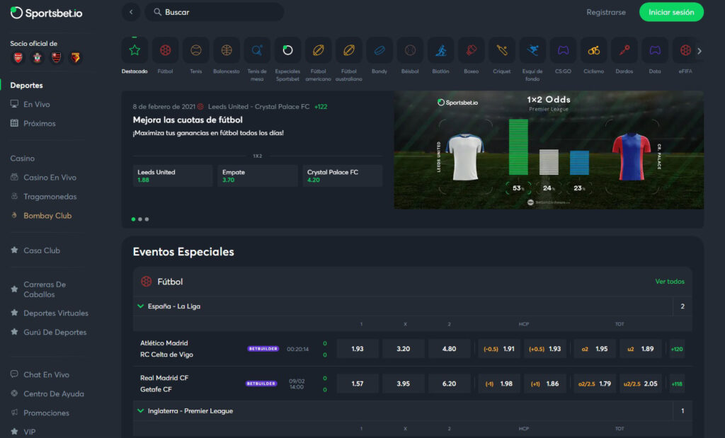Image resolution: width=725 pixels, height=438 pixels.
Task: Open the Boxeo sport icon
Action: [x=471, y=50]
